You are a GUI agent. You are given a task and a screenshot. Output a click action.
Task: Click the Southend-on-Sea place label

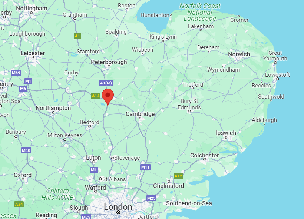point(189,203)
